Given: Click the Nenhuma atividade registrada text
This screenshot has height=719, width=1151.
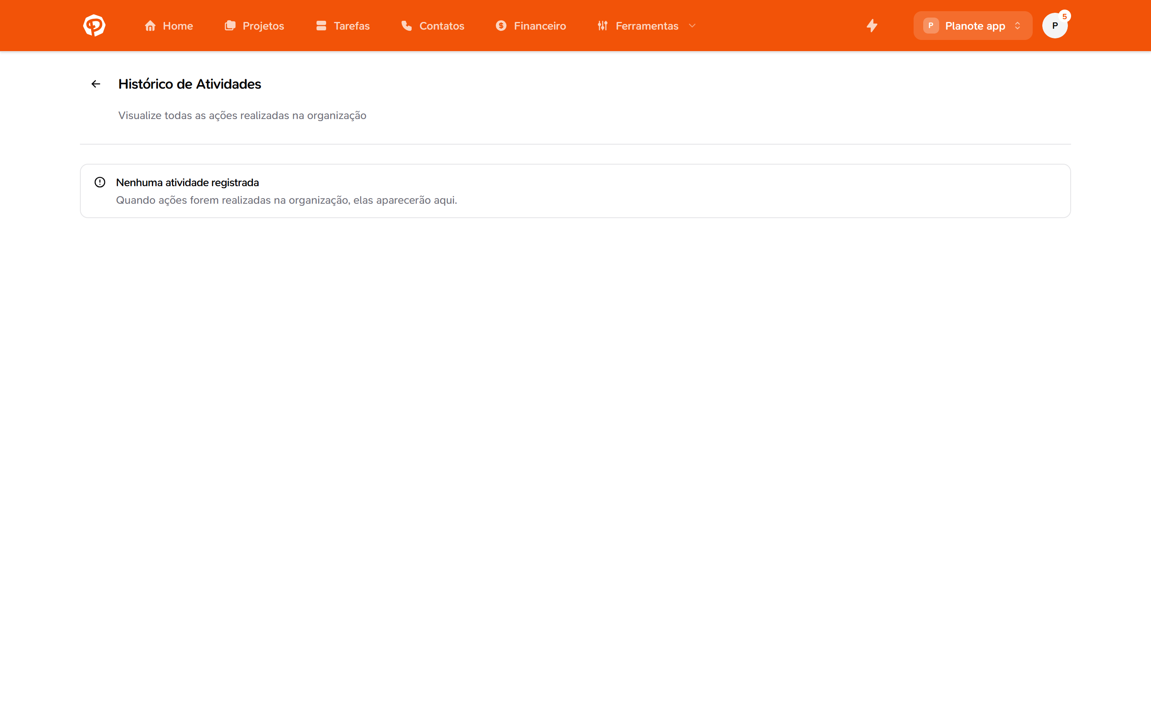Looking at the screenshot, I should 187,183.
